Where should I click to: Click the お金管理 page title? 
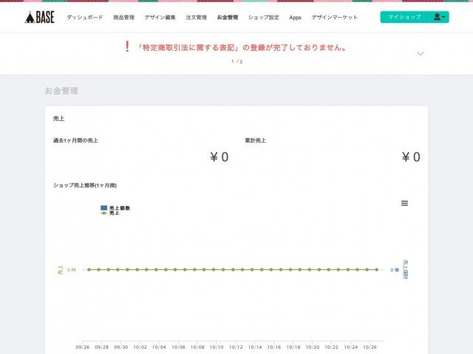coord(61,91)
